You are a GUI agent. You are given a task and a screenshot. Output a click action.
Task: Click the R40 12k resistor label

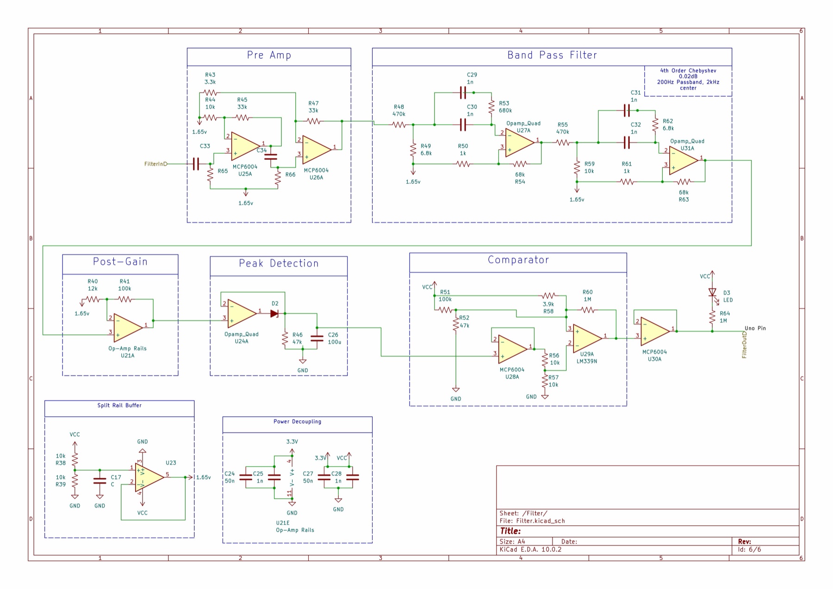[93, 285]
